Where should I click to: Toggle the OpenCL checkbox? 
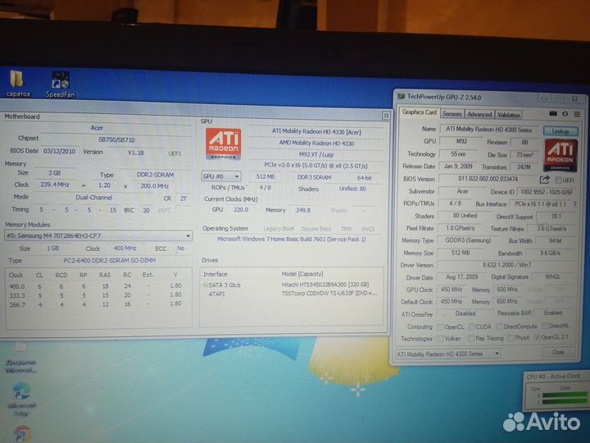click(440, 327)
